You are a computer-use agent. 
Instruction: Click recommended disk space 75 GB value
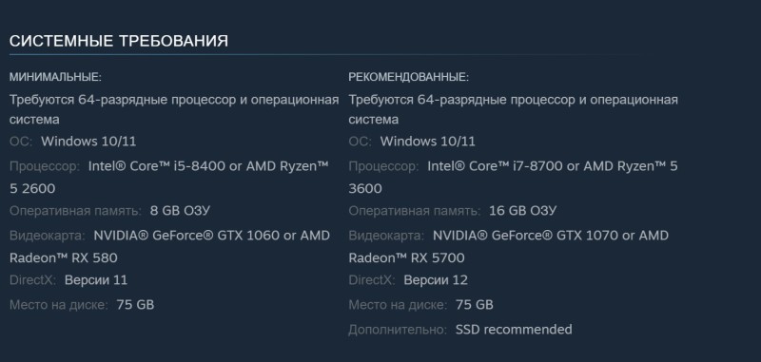pyautogui.click(x=474, y=305)
